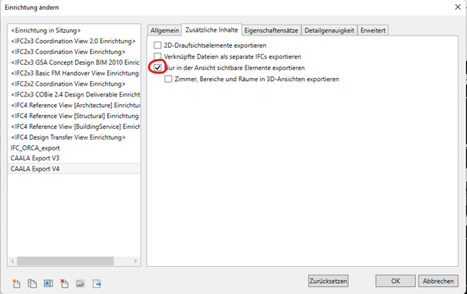Uncheck Nur in der Ansicht sichtbare Elemente exportieren
This screenshot has height=294, width=467.
(x=157, y=68)
